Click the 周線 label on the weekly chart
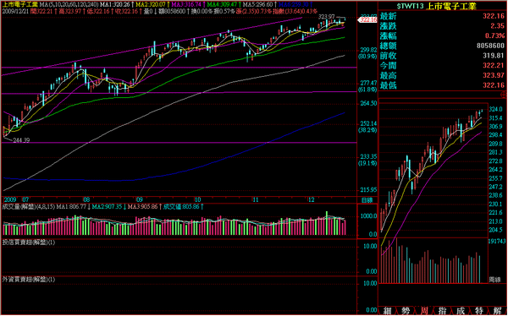The width and height of the screenshot is (508, 316). [494, 281]
